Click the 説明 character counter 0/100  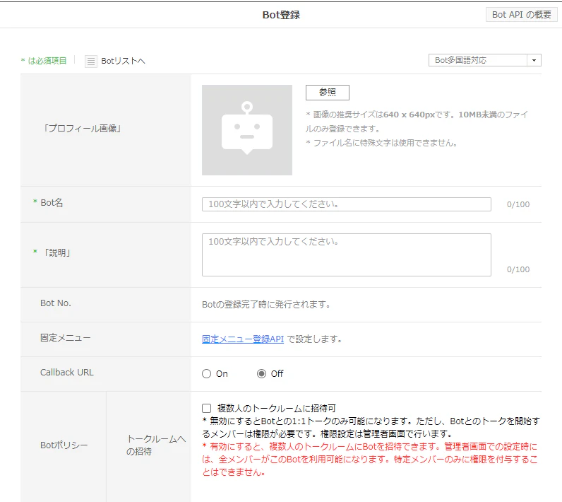(x=518, y=269)
